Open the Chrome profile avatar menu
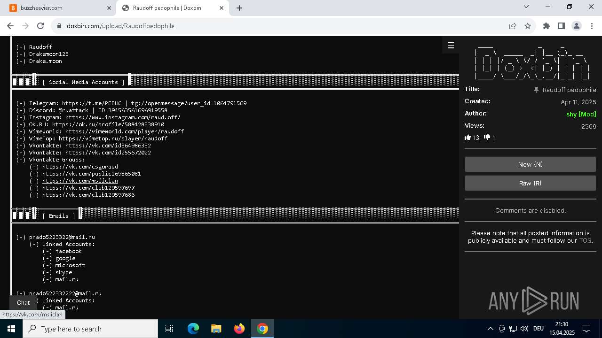 pos(576,26)
